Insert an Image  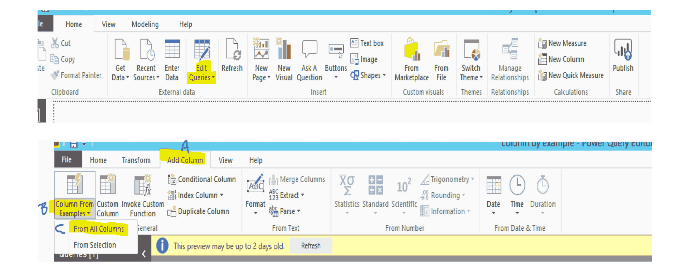click(x=364, y=59)
